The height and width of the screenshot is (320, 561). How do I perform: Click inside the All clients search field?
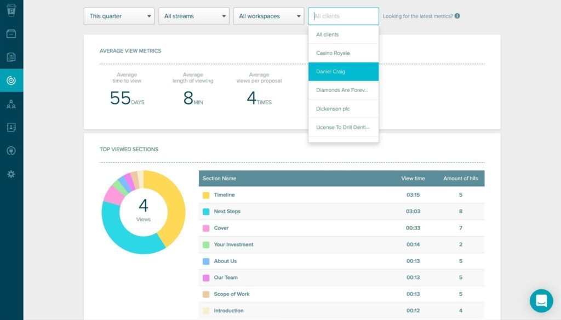click(343, 16)
